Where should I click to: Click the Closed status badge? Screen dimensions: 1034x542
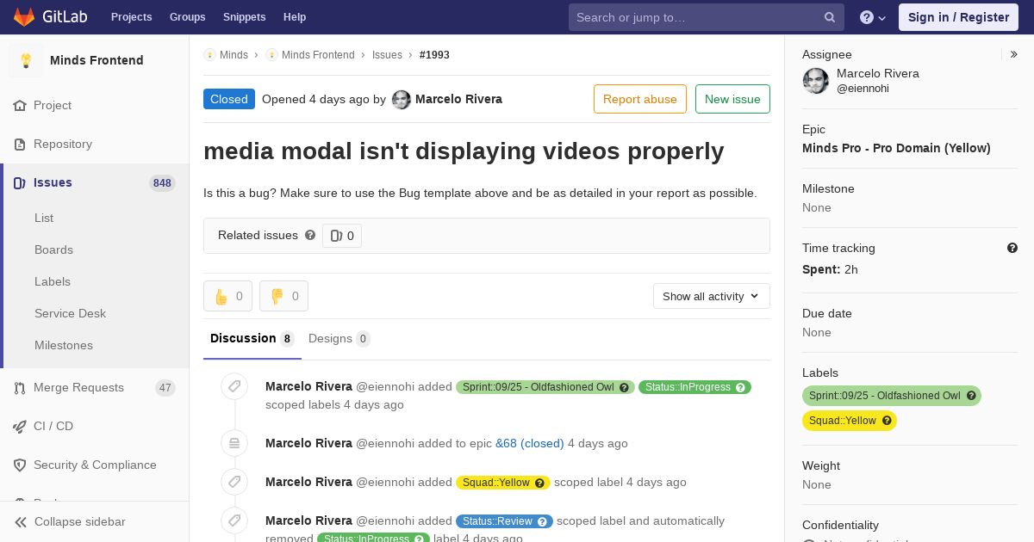(x=229, y=99)
